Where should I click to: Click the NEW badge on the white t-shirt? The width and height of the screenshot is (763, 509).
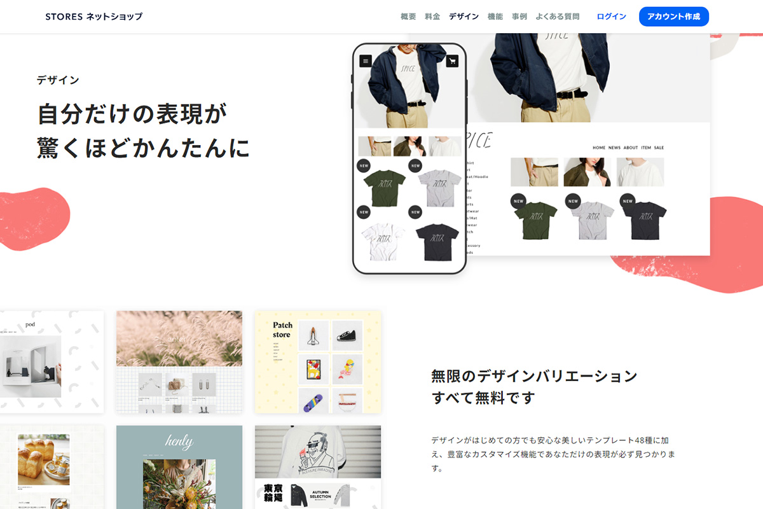click(362, 212)
